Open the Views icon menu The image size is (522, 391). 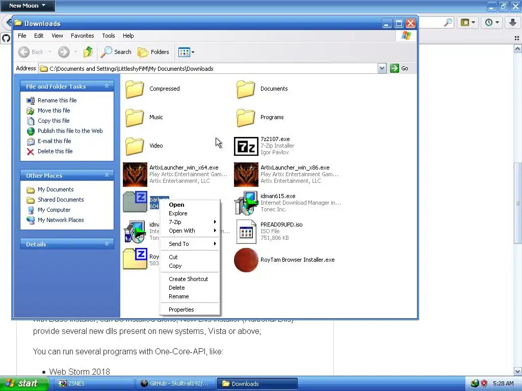(x=186, y=52)
